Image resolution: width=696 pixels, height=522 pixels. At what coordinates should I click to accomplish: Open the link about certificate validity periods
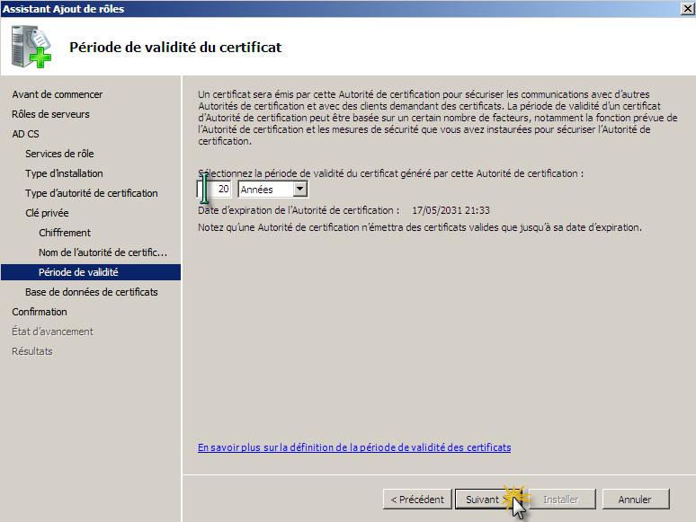[354, 447]
